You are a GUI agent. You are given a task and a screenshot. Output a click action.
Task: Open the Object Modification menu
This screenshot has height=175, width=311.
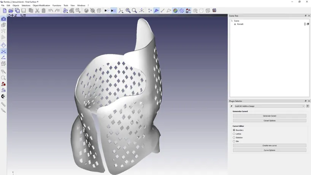tap(41, 5)
